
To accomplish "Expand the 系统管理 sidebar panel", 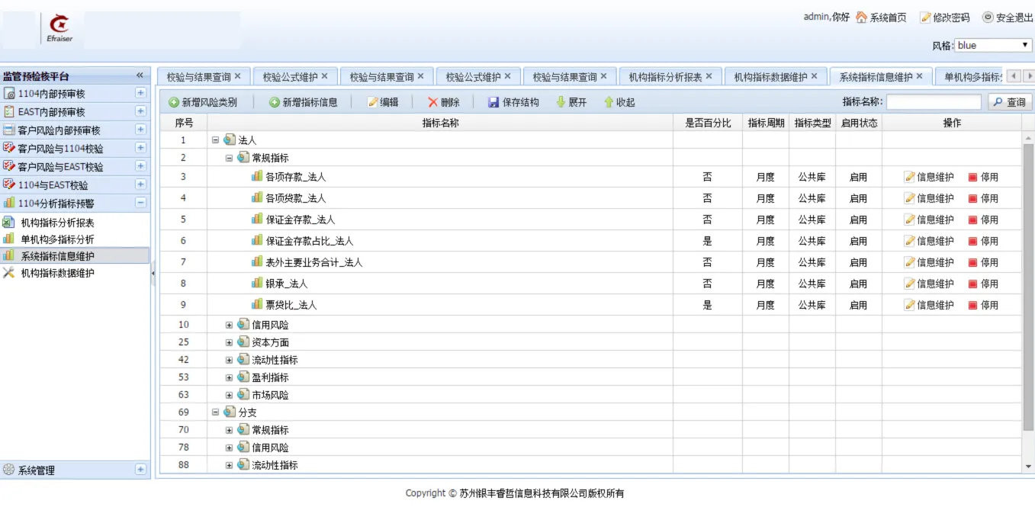I will [140, 470].
